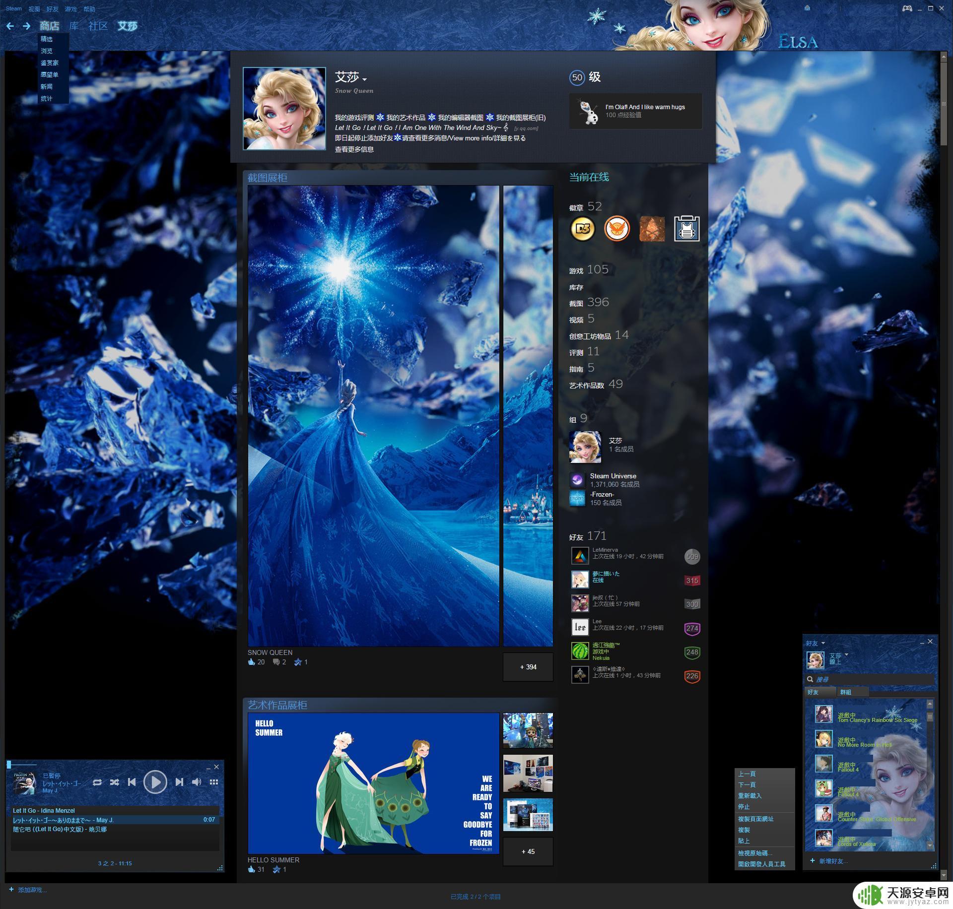Click the + 394 screenshots button

coord(528,667)
